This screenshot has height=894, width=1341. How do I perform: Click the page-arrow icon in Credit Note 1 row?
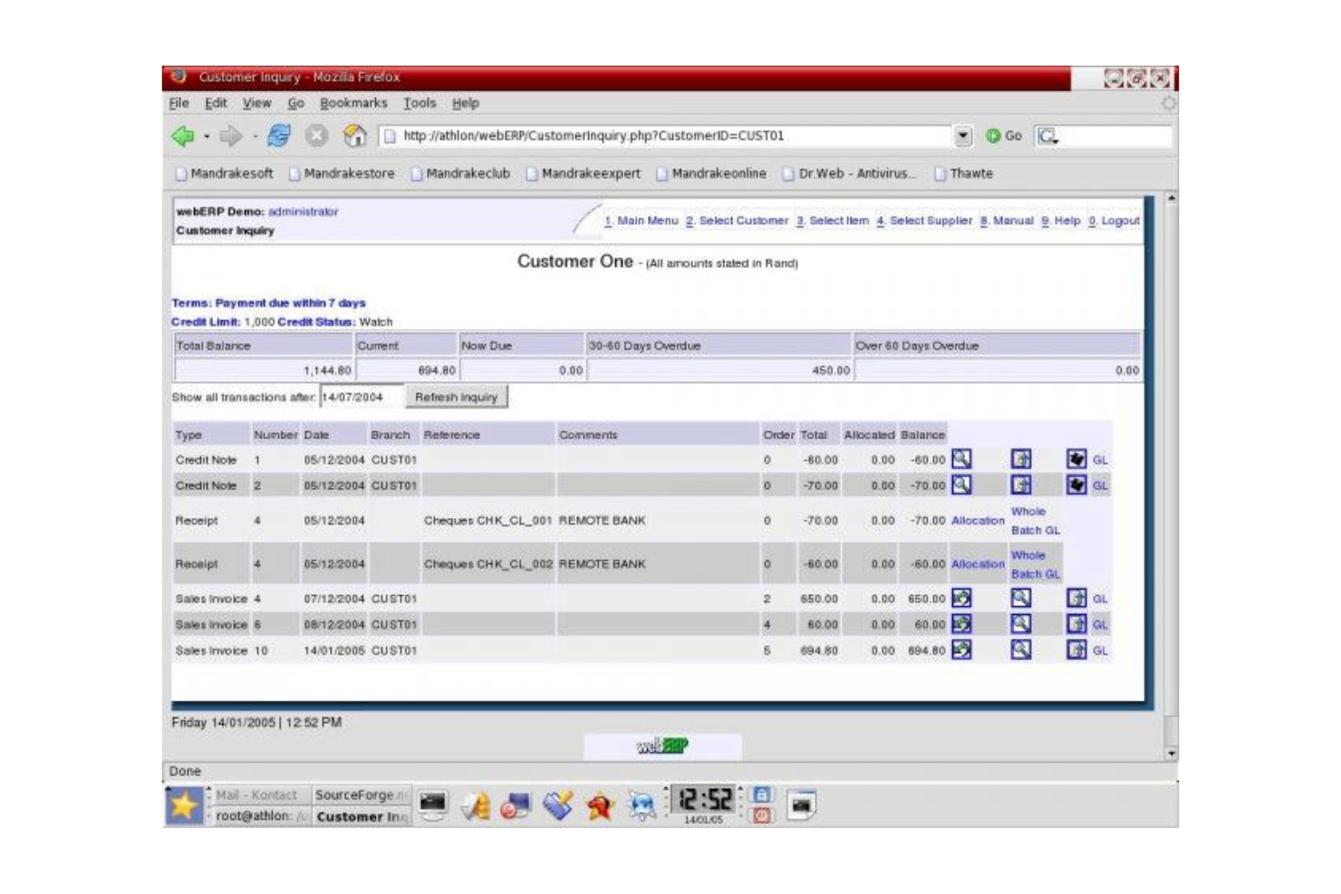(x=1021, y=459)
